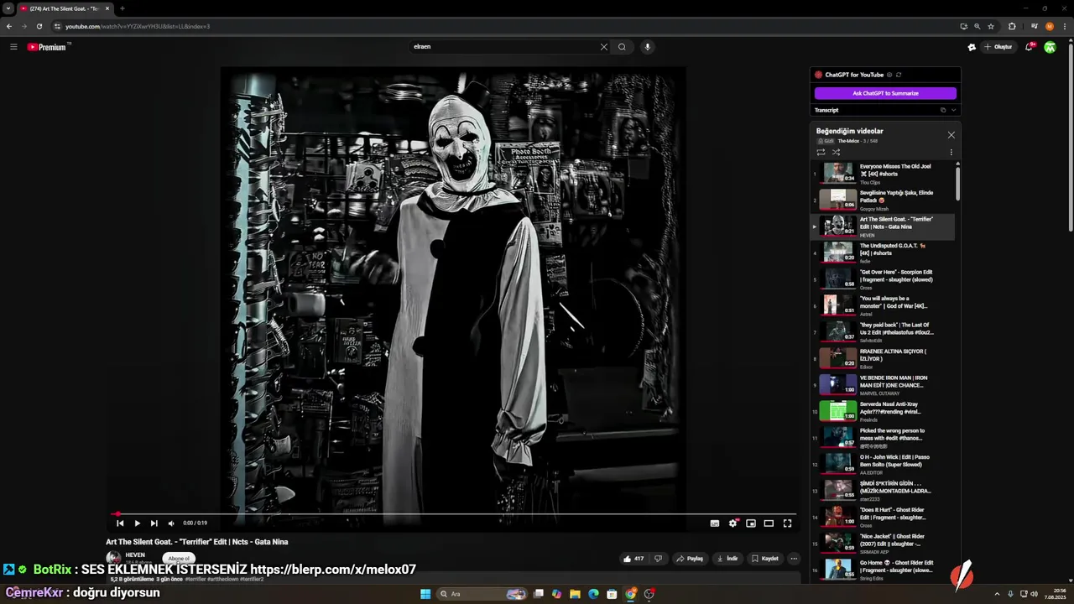1074x604 pixels.
Task: Open playlist three-dot options menu
Action: tap(951, 152)
